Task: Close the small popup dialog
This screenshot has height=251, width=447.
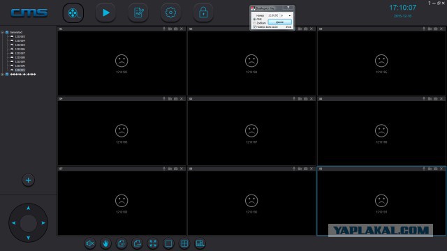Action: [x=288, y=8]
